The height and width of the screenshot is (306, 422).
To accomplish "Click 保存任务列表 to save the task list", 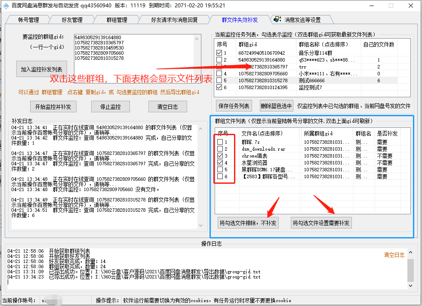I will coord(233,107).
